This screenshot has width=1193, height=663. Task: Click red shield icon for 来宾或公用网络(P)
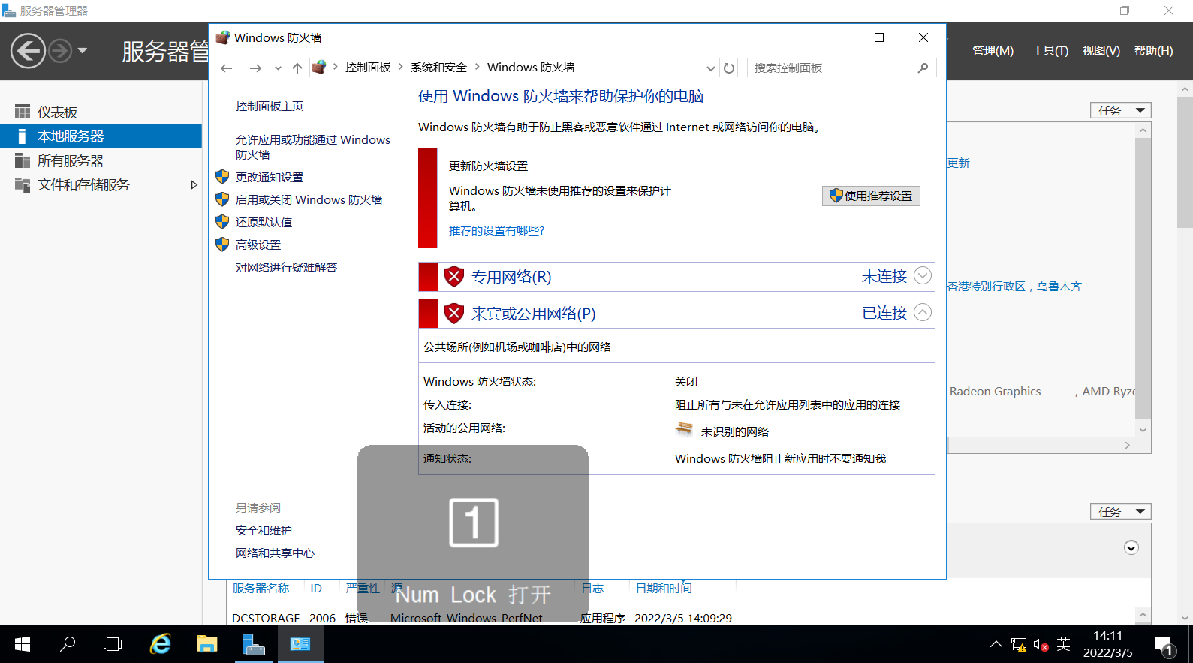(x=454, y=313)
